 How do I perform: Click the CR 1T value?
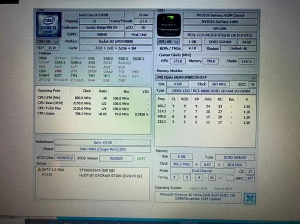[x=250, y=172]
